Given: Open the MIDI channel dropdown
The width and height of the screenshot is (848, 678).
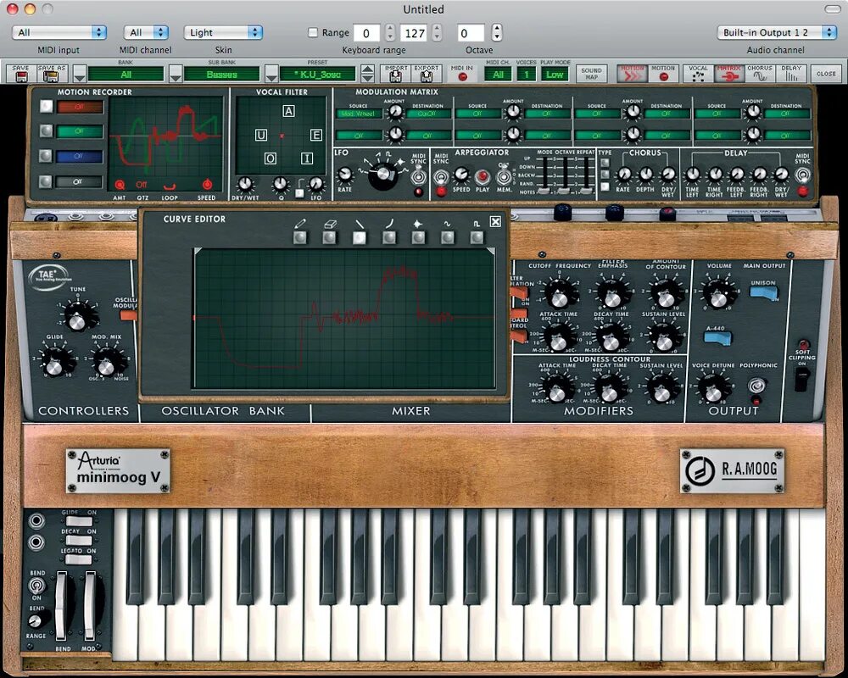Looking at the screenshot, I should 146,32.
